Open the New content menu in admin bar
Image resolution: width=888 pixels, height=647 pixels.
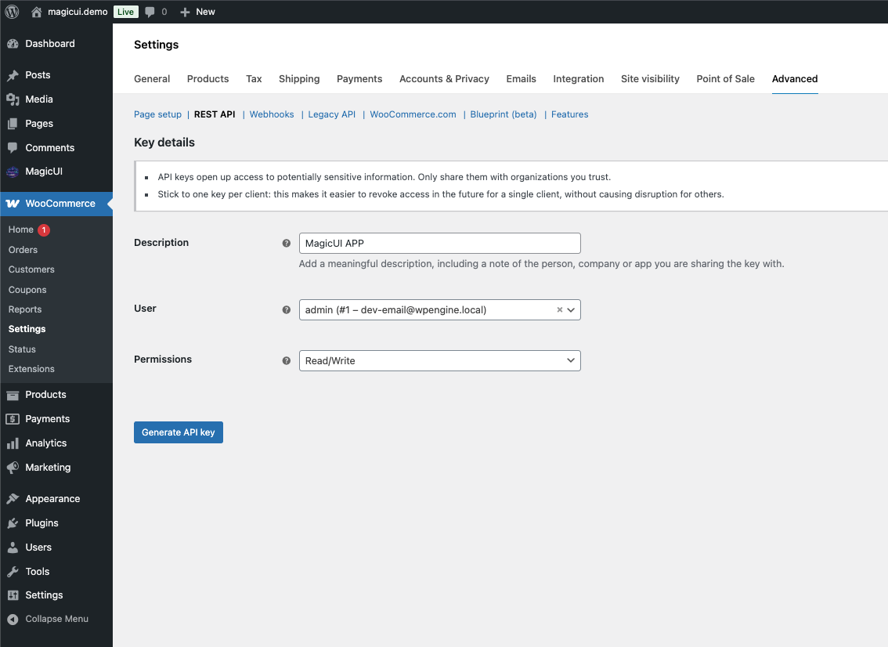197,12
